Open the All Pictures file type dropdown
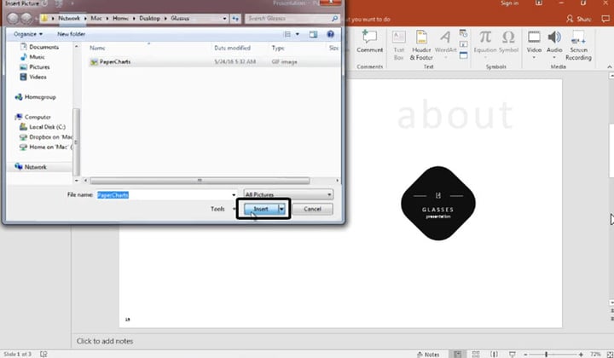 point(288,194)
